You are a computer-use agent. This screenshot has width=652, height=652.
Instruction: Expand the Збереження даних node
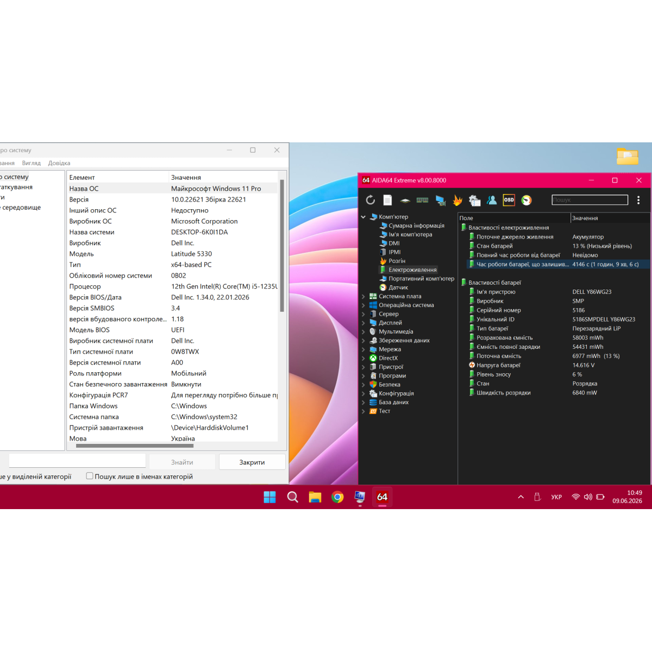pyautogui.click(x=363, y=341)
